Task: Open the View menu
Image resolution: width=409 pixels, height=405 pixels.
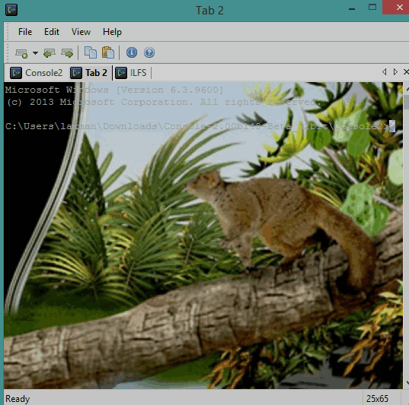Action: point(81,32)
